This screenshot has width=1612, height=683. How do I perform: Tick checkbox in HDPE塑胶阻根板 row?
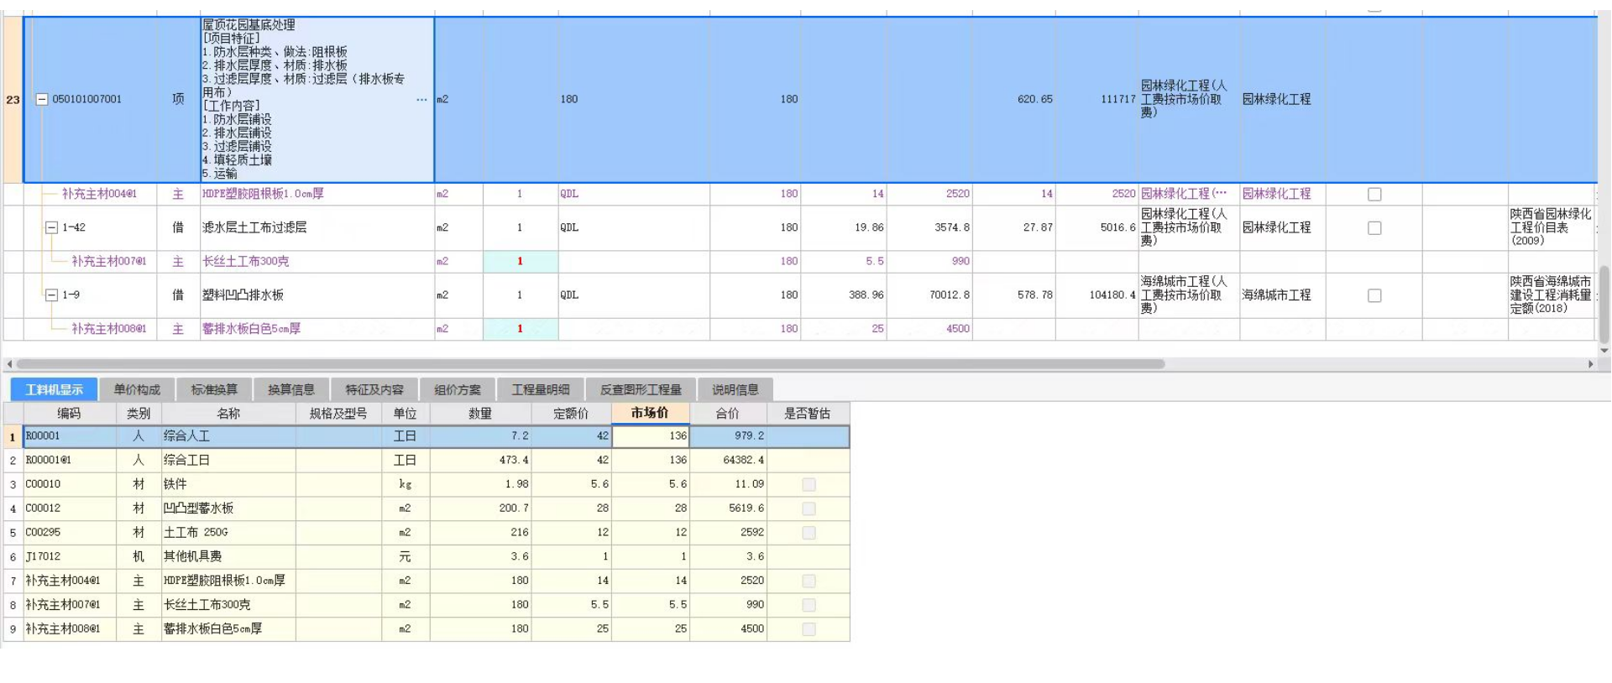click(1374, 194)
